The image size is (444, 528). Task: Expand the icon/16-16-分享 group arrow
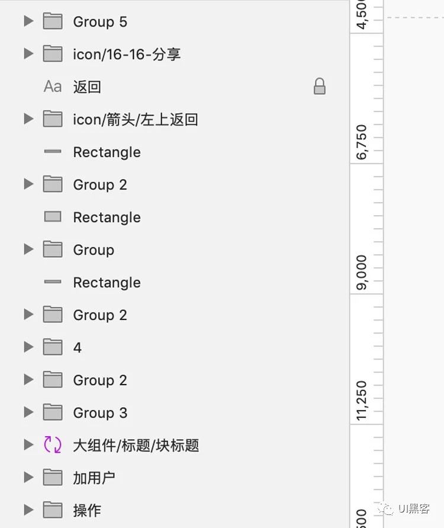click(28, 55)
